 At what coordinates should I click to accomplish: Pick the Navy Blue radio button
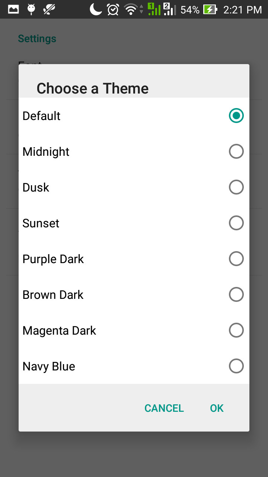pyautogui.click(x=236, y=366)
